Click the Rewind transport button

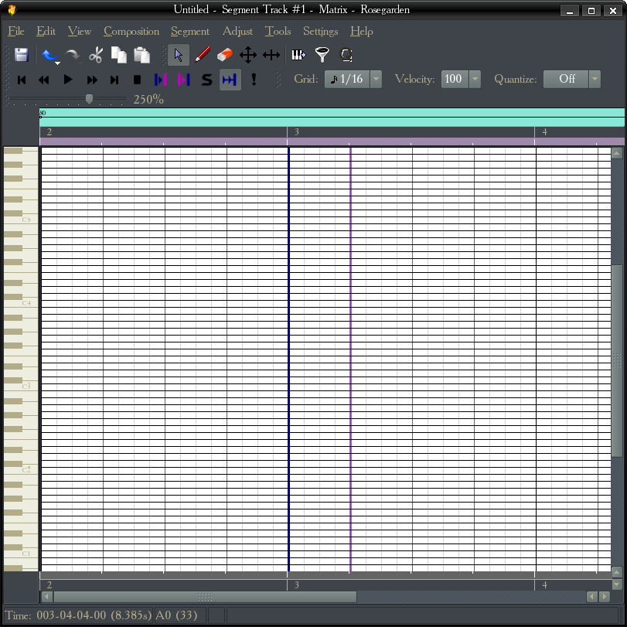44,80
